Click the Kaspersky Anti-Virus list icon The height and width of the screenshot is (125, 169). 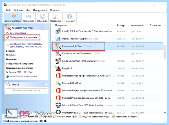[58, 46]
